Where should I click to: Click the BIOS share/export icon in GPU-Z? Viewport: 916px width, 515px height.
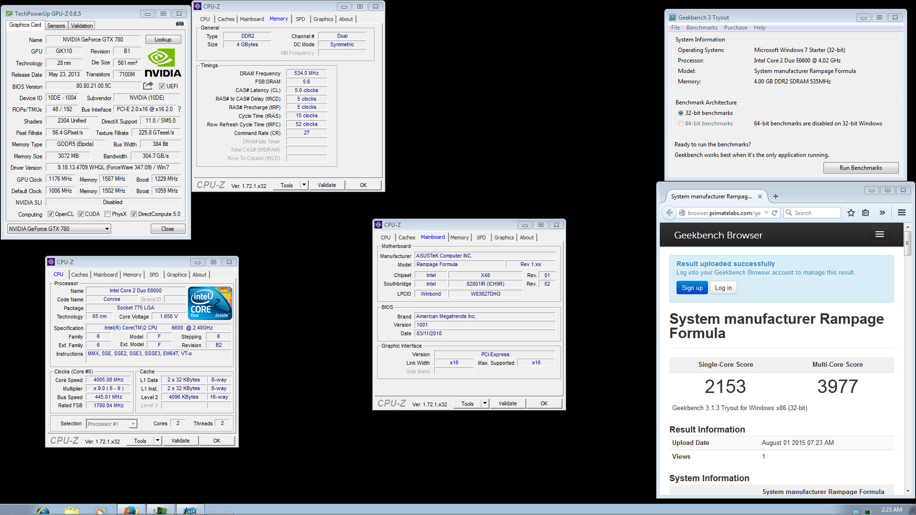(148, 86)
